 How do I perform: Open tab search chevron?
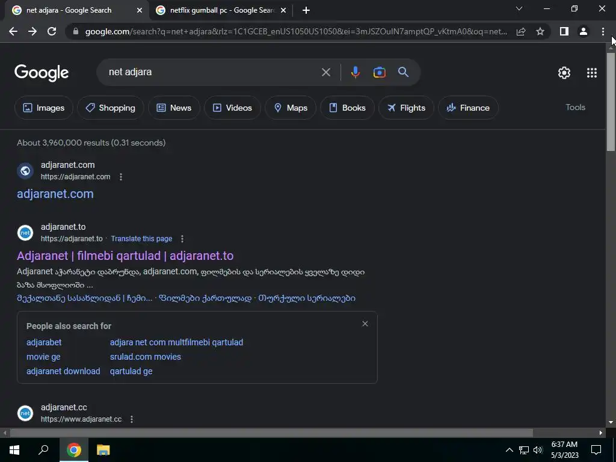click(519, 8)
